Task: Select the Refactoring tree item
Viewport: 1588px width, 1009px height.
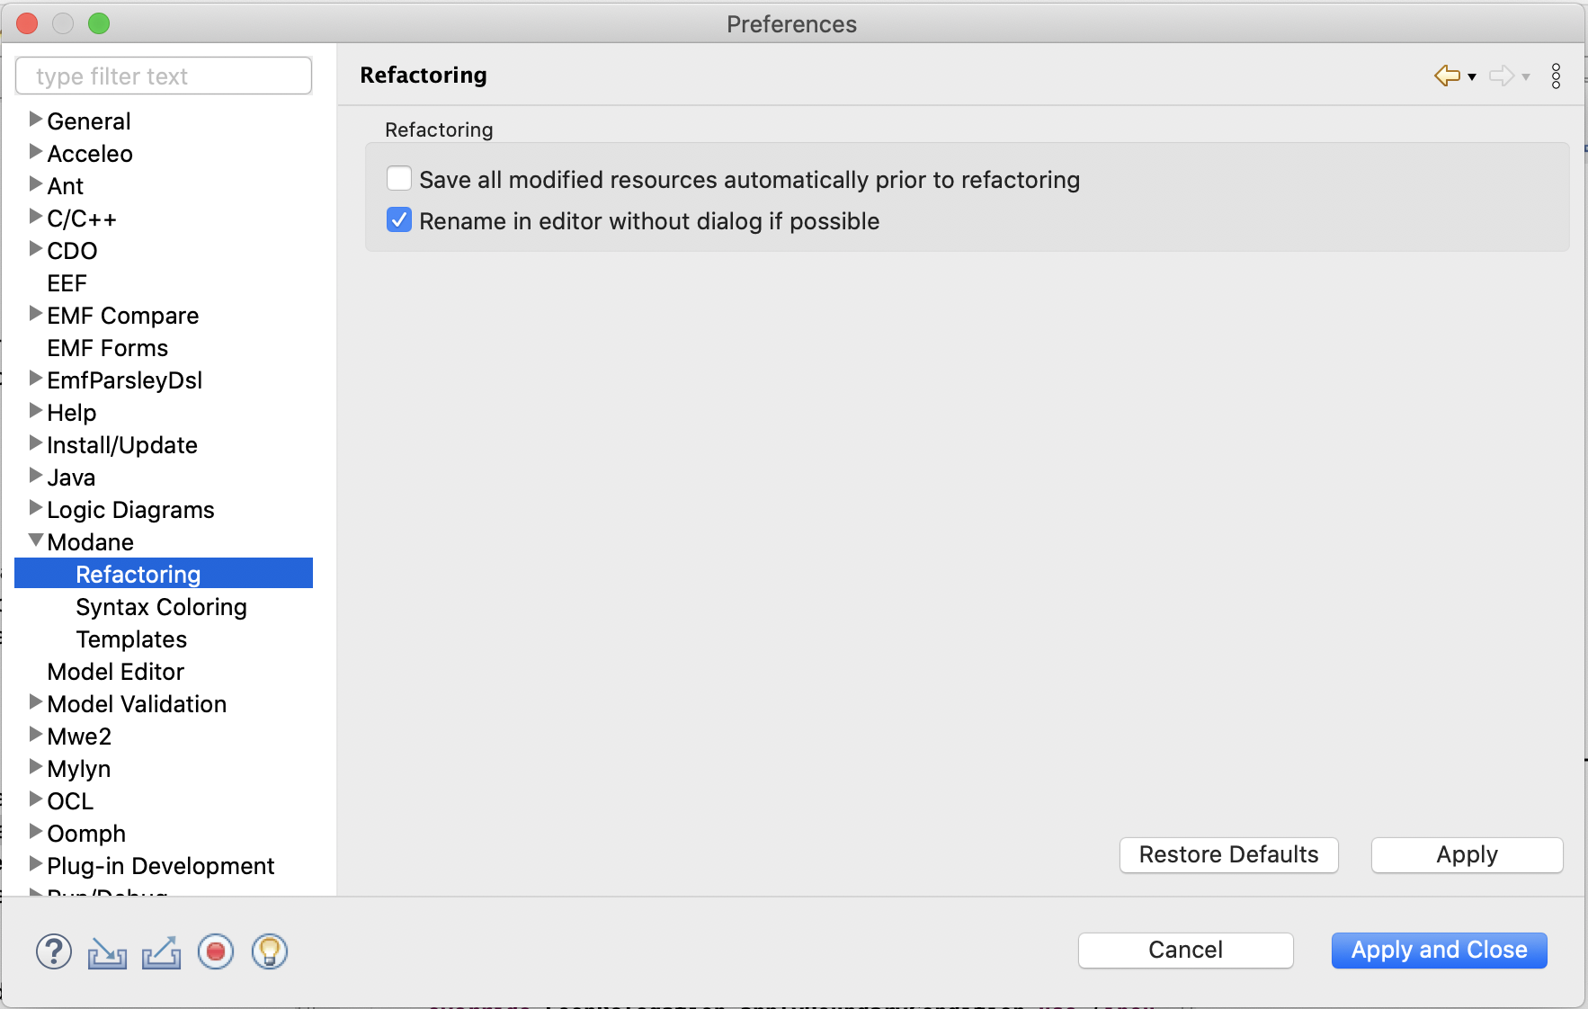Action: (x=164, y=574)
